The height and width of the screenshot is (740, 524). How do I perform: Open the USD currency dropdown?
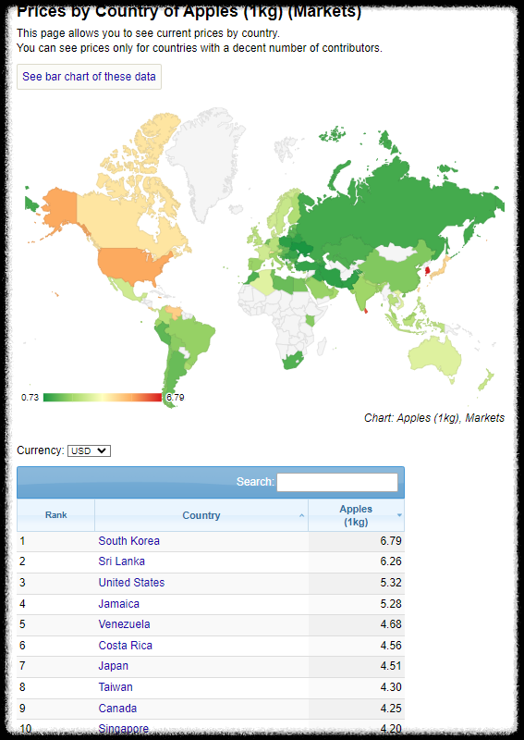pos(89,450)
